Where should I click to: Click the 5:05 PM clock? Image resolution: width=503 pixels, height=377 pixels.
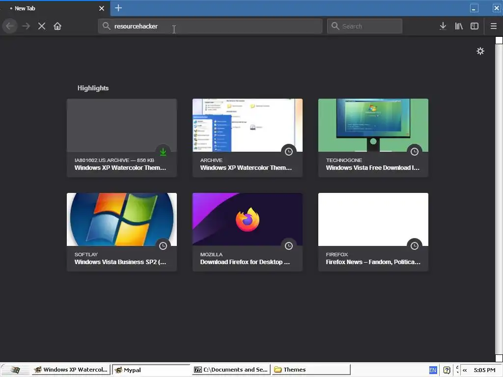pyautogui.click(x=484, y=370)
